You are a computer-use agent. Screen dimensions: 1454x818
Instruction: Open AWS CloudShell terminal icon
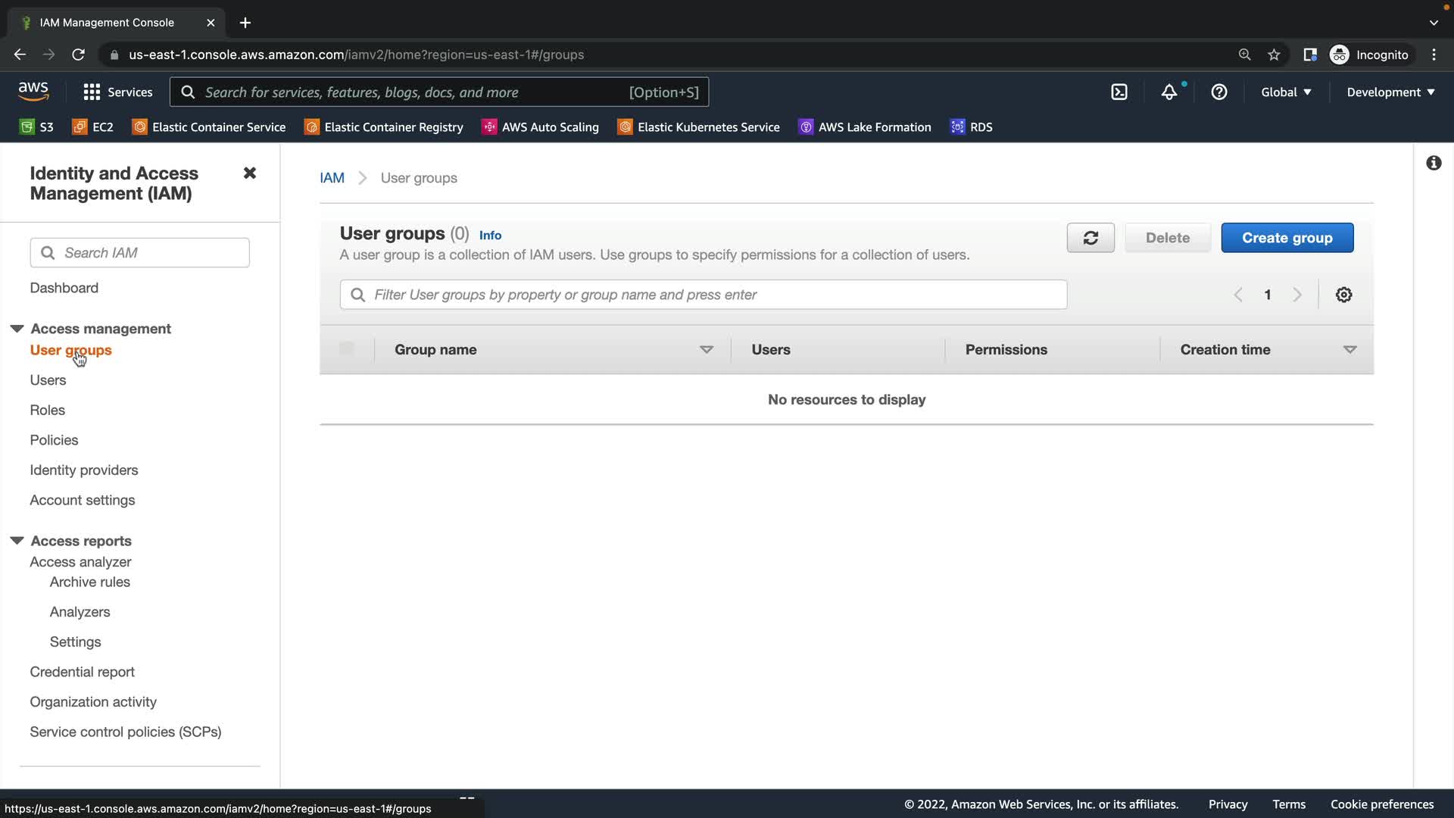point(1119,92)
